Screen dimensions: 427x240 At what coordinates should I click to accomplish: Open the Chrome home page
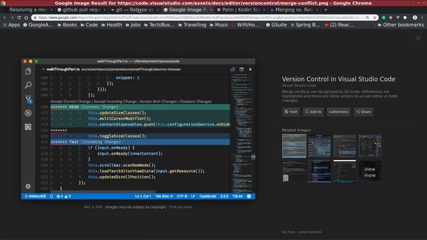[x=26, y=17]
